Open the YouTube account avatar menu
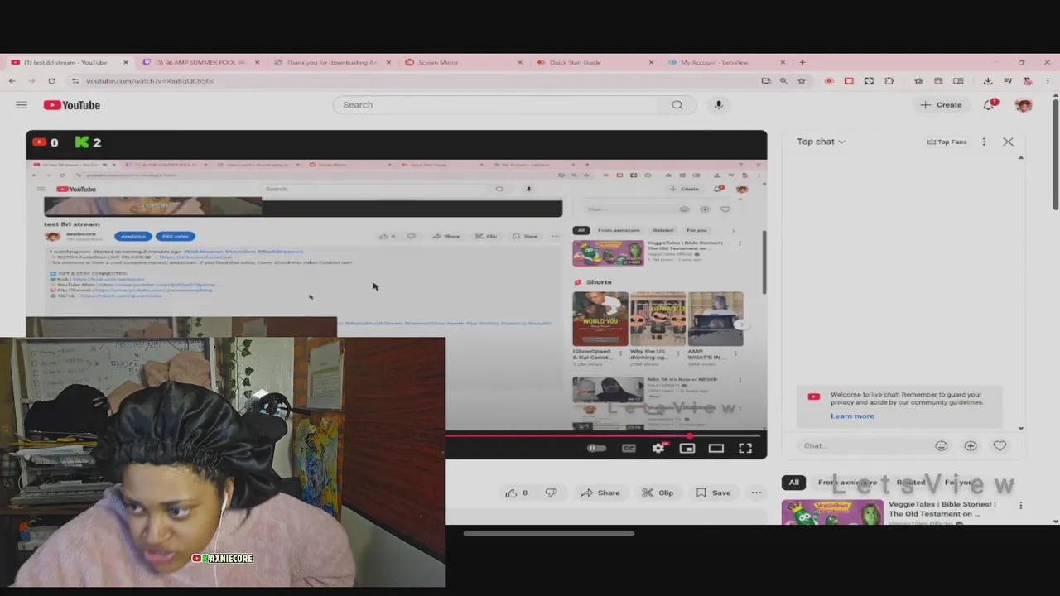Image resolution: width=1060 pixels, height=596 pixels. pyautogui.click(x=1024, y=105)
